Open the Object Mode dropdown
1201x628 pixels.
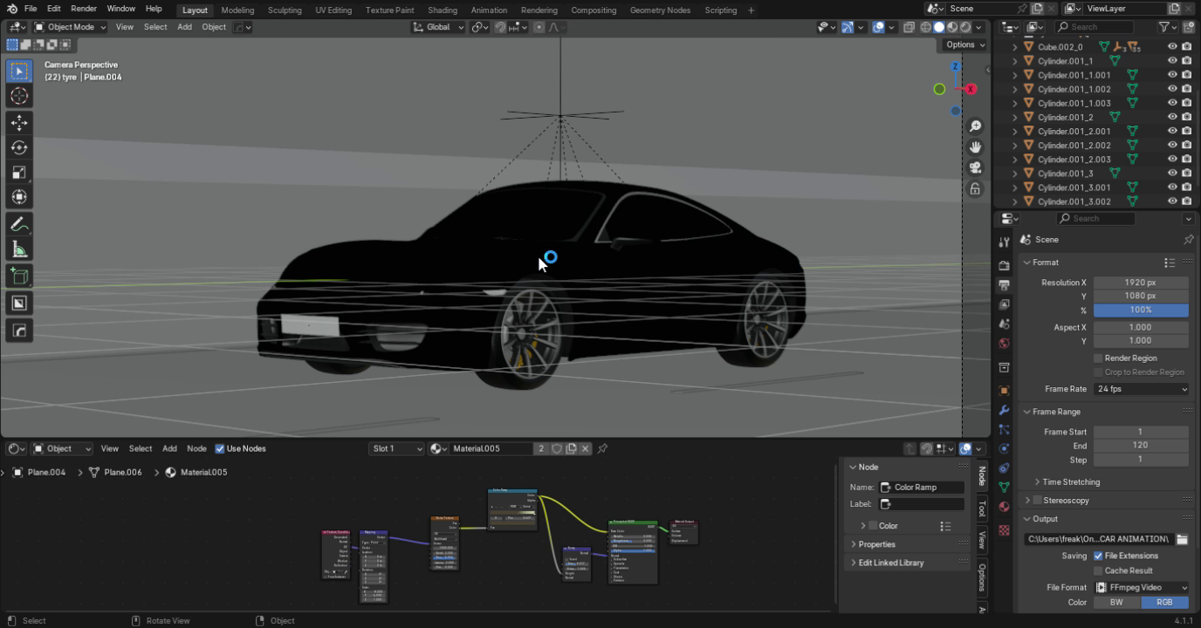click(x=70, y=27)
